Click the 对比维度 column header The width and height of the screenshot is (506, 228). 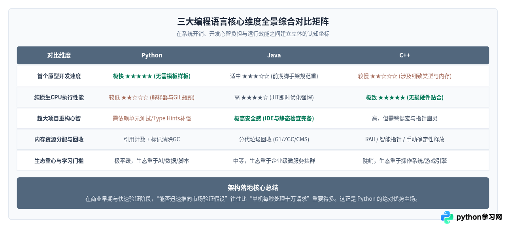[x=59, y=55]
